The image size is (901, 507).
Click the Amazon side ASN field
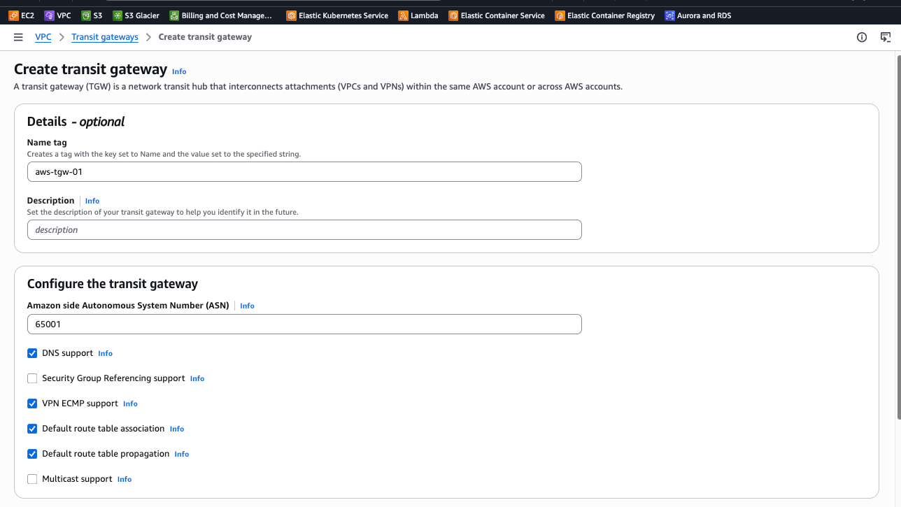point(304,324)
